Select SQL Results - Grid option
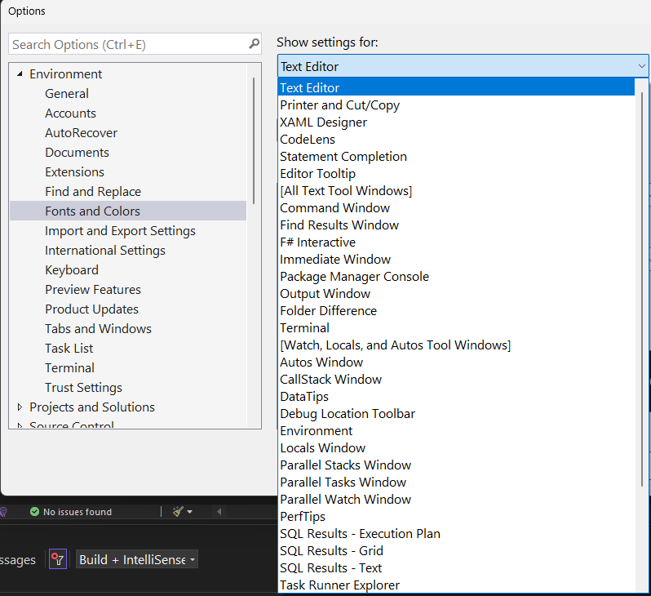 (x=456, y=551)
